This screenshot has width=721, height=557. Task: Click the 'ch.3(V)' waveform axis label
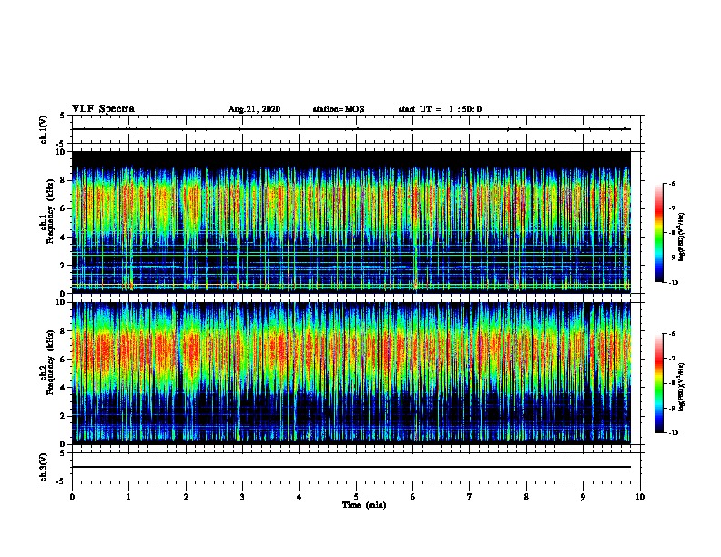43,467
